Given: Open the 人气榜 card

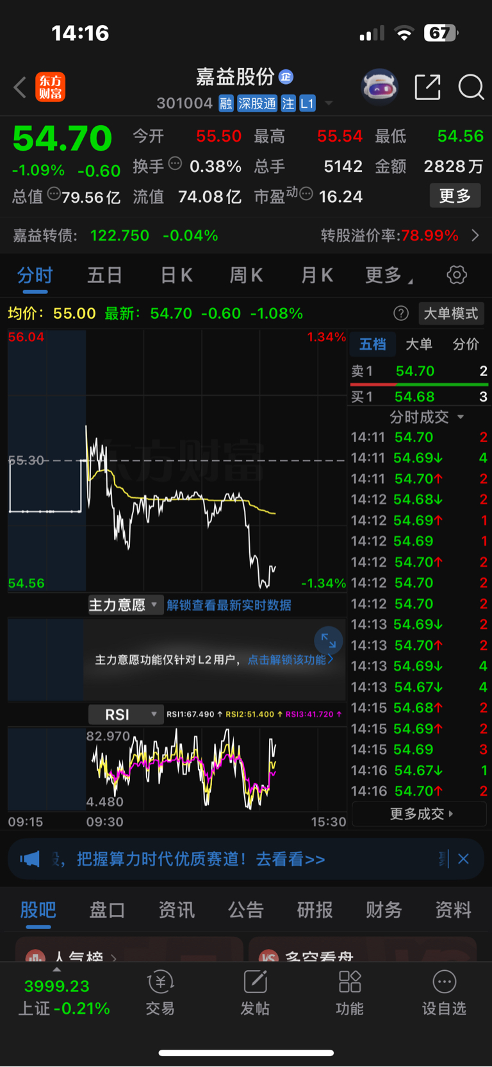Looking at the screenshot, I should tap(129, 950).
